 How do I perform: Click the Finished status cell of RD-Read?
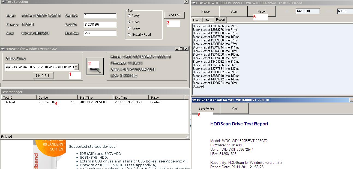pos(155,102)
